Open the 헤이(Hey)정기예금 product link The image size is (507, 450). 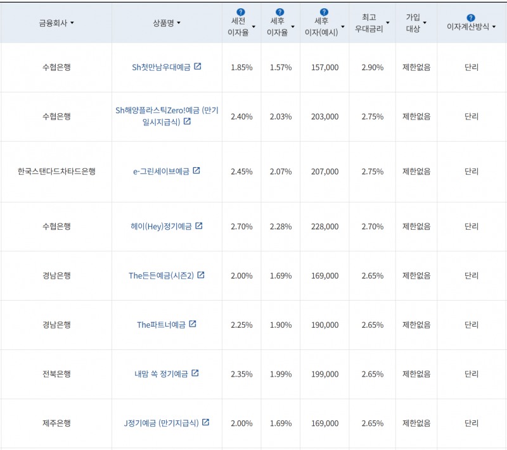[161, 227]
